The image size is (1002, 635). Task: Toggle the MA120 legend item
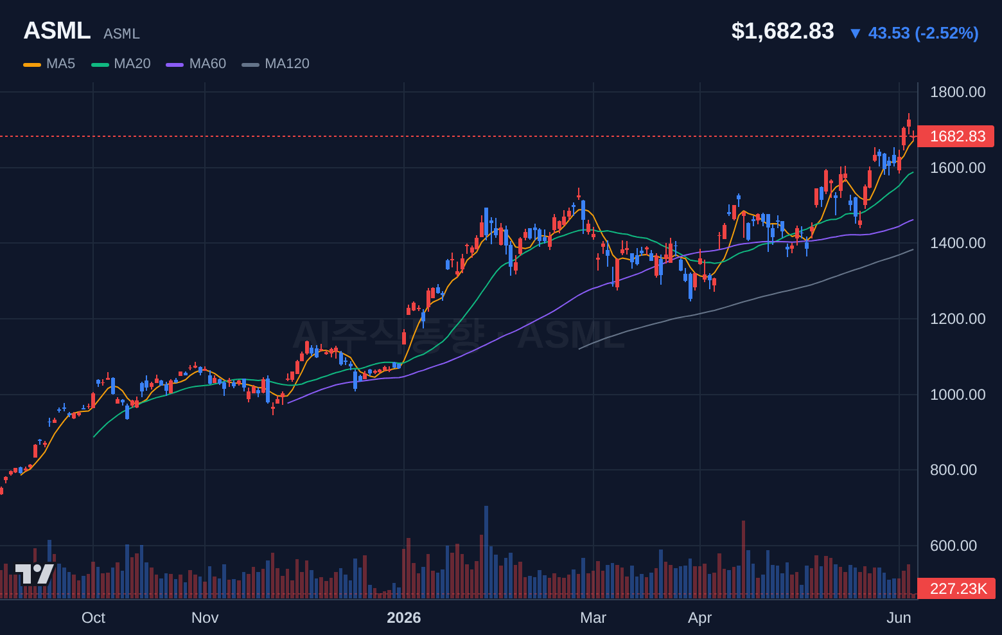(x=276, y=64)
